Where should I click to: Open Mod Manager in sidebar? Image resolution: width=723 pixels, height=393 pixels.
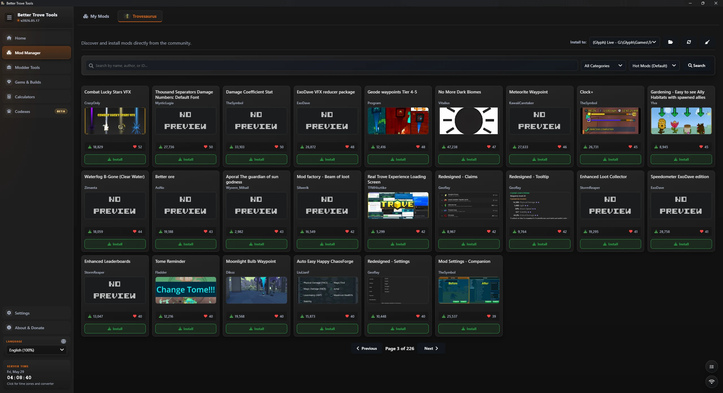36,53
